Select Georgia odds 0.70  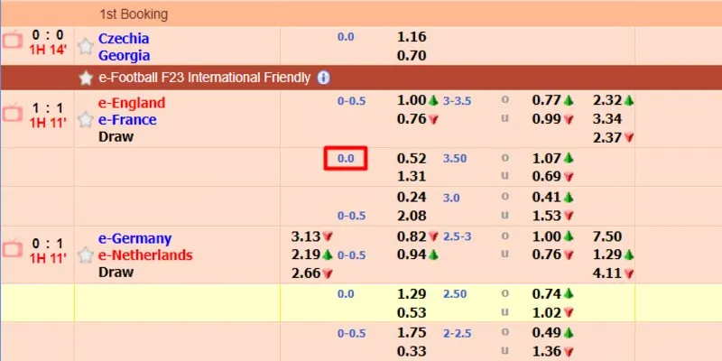pos(411,55)
